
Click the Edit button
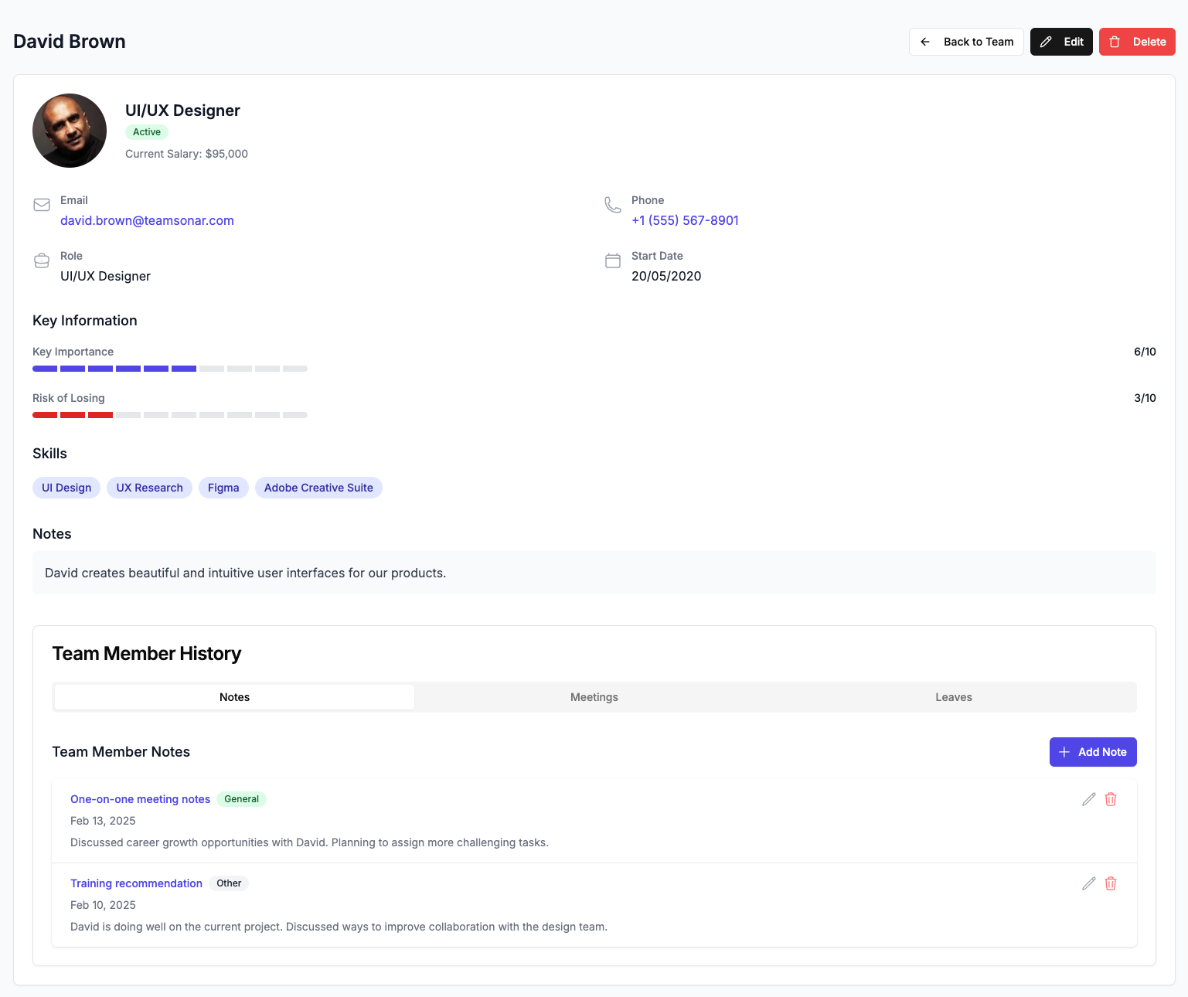1061,42
